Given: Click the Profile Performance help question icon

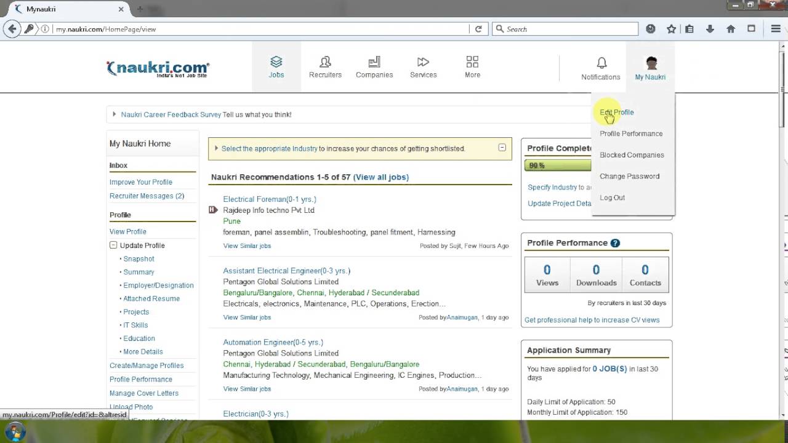Looking at the screenshot, I should (x=615, y=243).
